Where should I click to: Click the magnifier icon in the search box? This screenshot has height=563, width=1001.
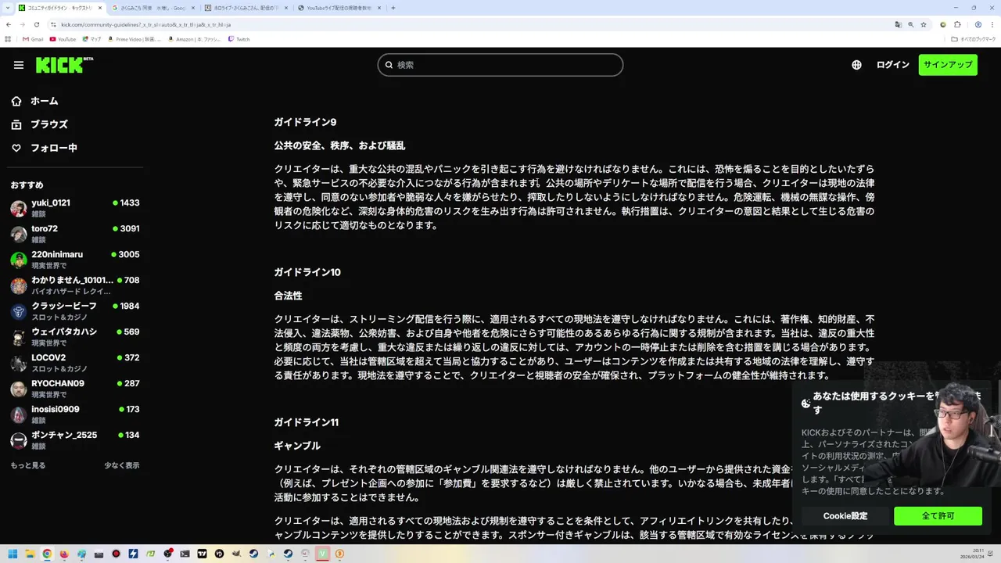[x=389, y=65]
